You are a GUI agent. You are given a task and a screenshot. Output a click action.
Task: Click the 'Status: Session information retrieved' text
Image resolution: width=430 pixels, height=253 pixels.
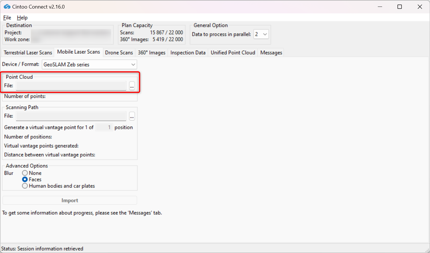[x=42, y=249]
